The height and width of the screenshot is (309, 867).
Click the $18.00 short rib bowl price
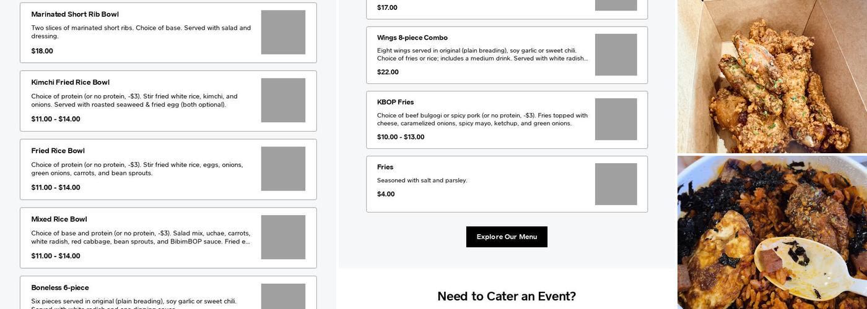pos(42,51)
